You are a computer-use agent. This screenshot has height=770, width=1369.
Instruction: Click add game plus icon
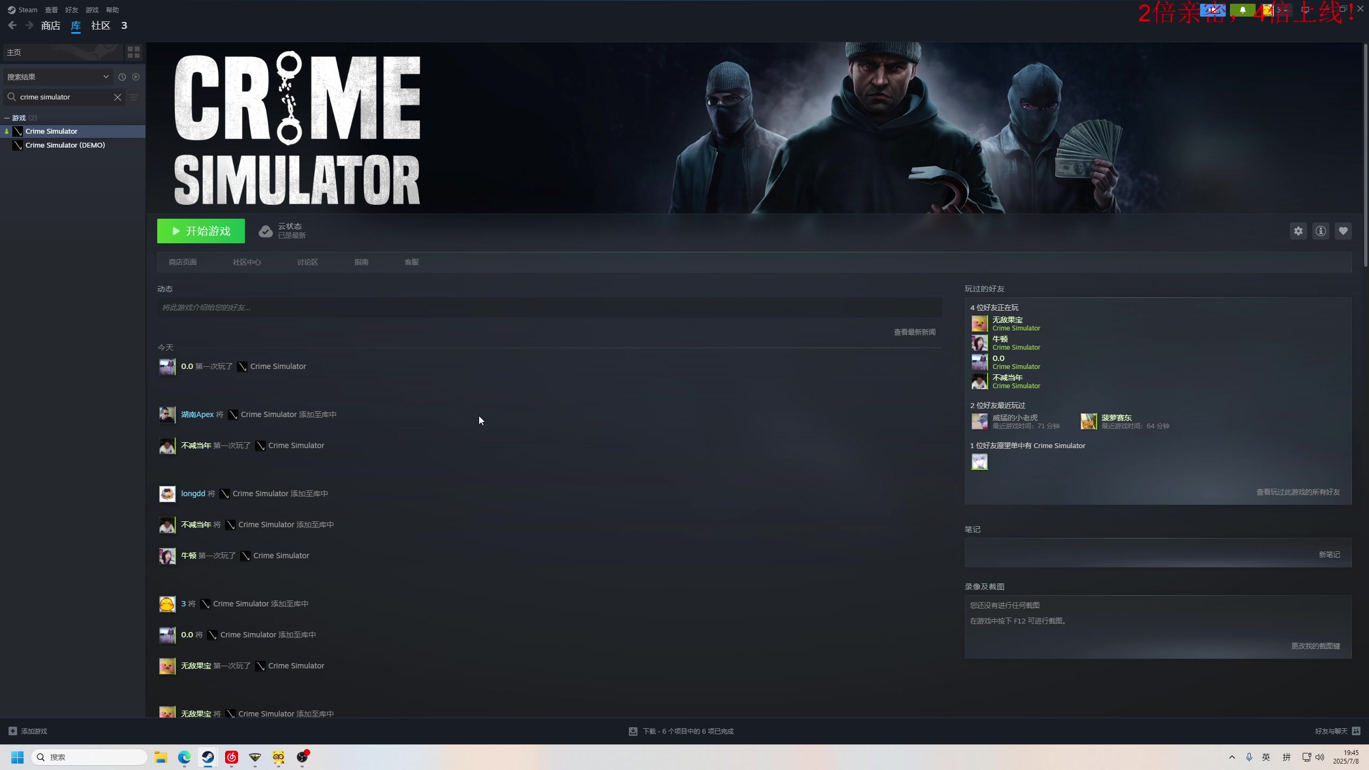(x=13, y=731)
